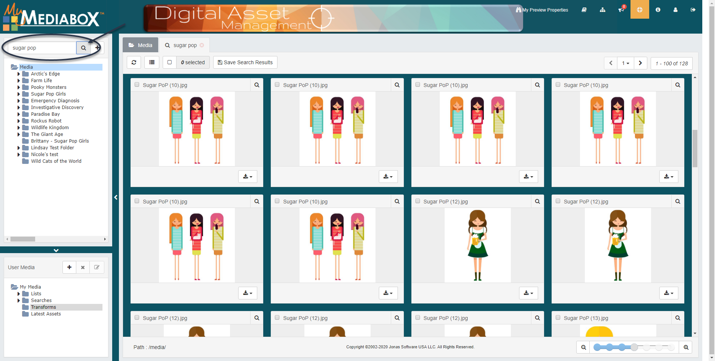Screen dimensions: 715x361
Task: Open My Preview Properties link
Action: pyautogui.click(x=542, y=10)
